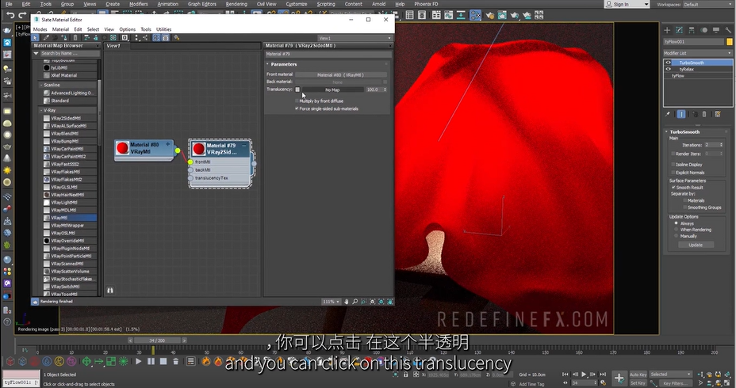Click the binoculars search icon in view
Screen dimensions: 736x388
click(109, 291)
